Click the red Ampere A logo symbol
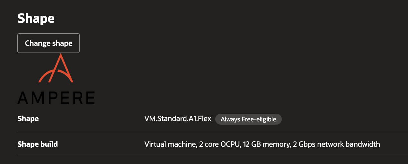Image resolution: width=408 pixels, height=164 pixels. 56,69
